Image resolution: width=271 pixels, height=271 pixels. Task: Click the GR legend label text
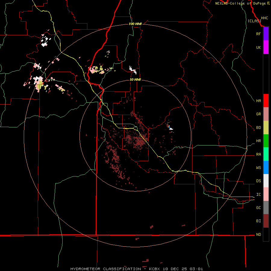click(258, 114)
